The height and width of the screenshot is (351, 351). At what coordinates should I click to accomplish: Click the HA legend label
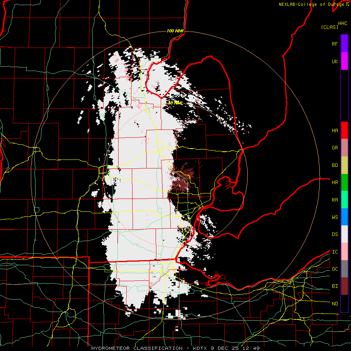point(335,131)
